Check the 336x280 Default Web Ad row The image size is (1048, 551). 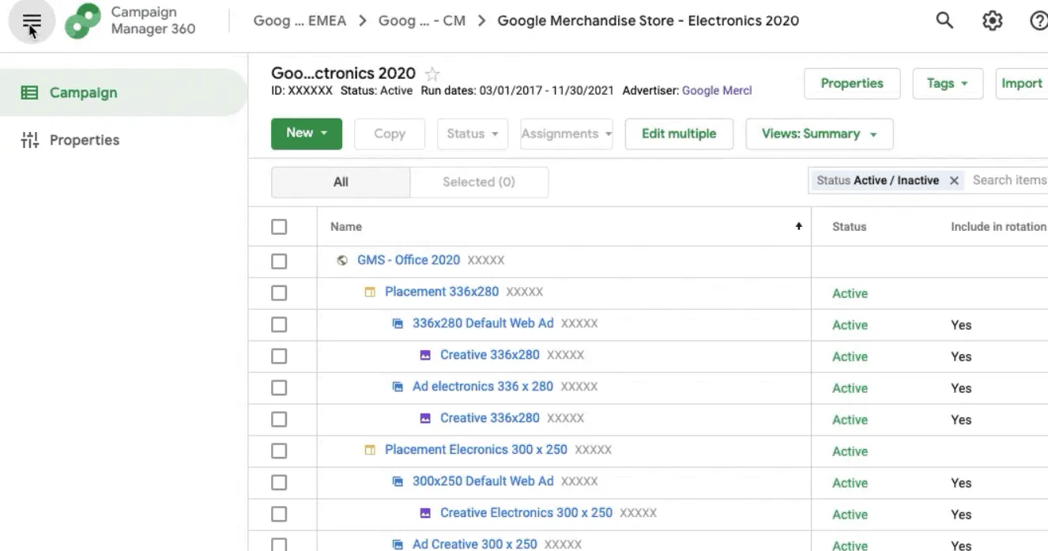[x=279, y=324]
